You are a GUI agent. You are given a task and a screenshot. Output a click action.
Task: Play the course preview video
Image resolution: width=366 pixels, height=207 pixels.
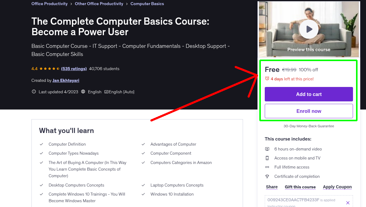pos(309,29)
